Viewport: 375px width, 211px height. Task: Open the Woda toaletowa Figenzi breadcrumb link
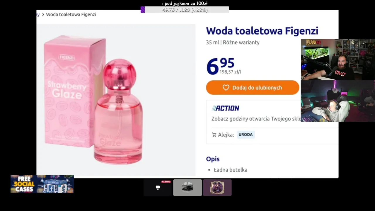[x=71, y=14]
